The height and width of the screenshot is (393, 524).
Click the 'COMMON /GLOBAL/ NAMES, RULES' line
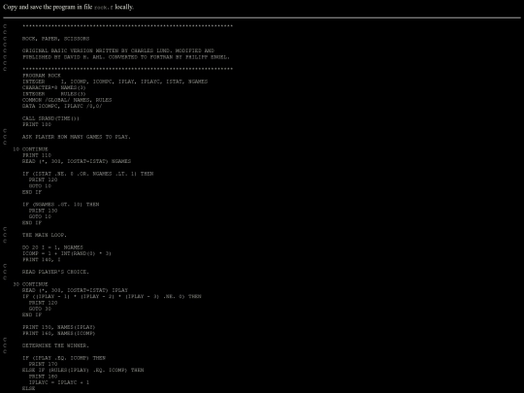coord(67,100)
